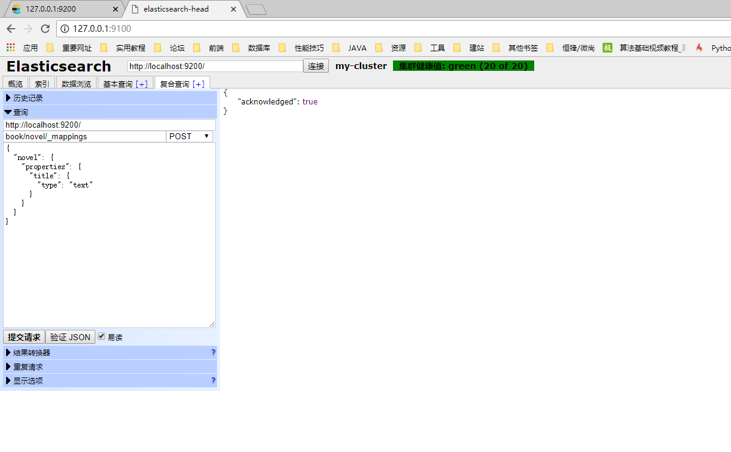Open the 数据浏览 browser tab
Viewport: 731px width, 452px height.
(76, 84)
